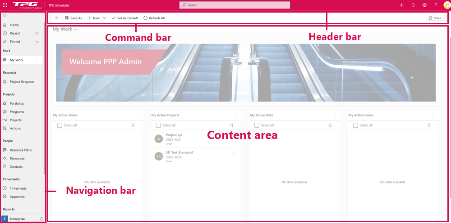Check Select all in My Active Risks
The width and height of the screenshot is (451, 223).
257,125
